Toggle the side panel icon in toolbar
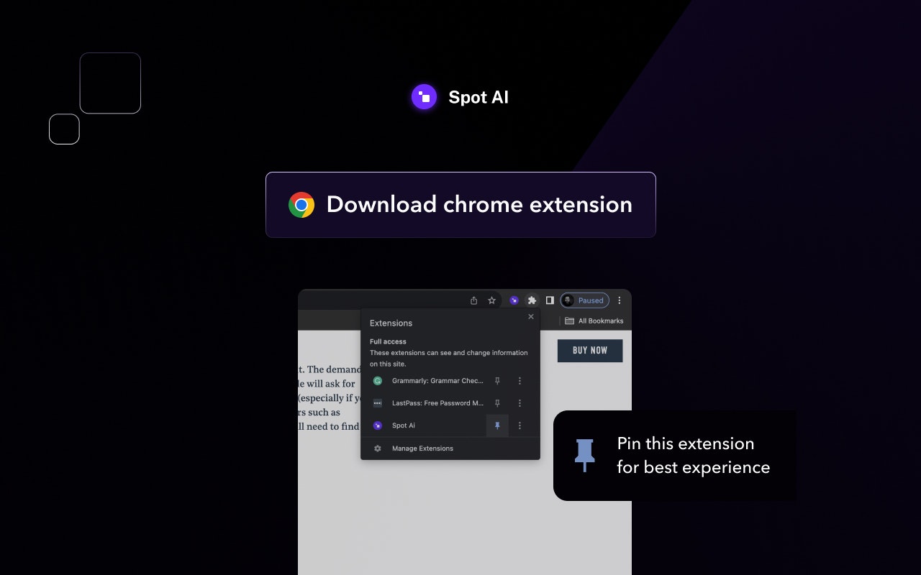Image resolution: width=921 pixels, height=575 pixels. [550, 300]
